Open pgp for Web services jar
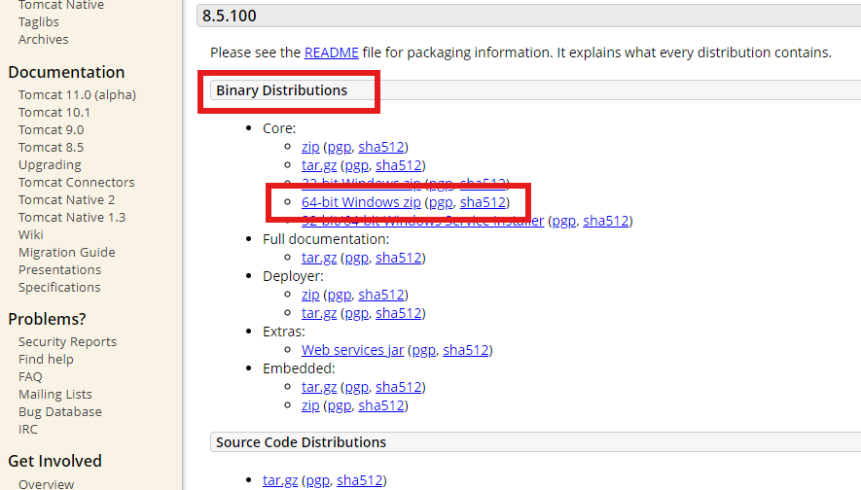The height and width of the screenshot is (490, 861). 424,350
